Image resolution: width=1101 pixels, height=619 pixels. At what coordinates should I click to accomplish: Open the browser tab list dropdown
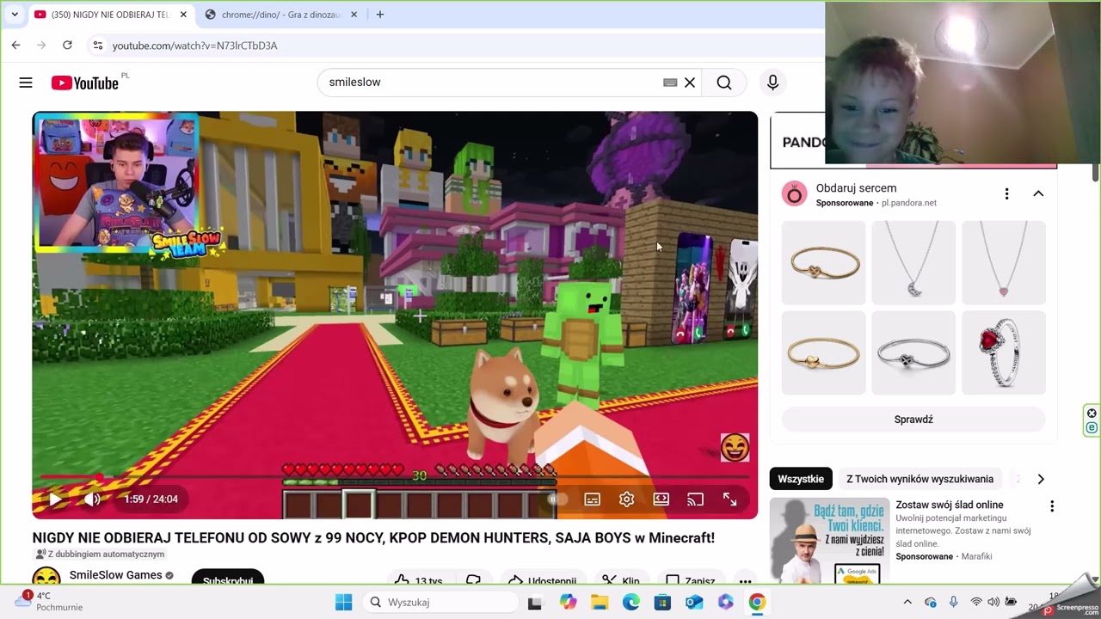tap(15, 15)
